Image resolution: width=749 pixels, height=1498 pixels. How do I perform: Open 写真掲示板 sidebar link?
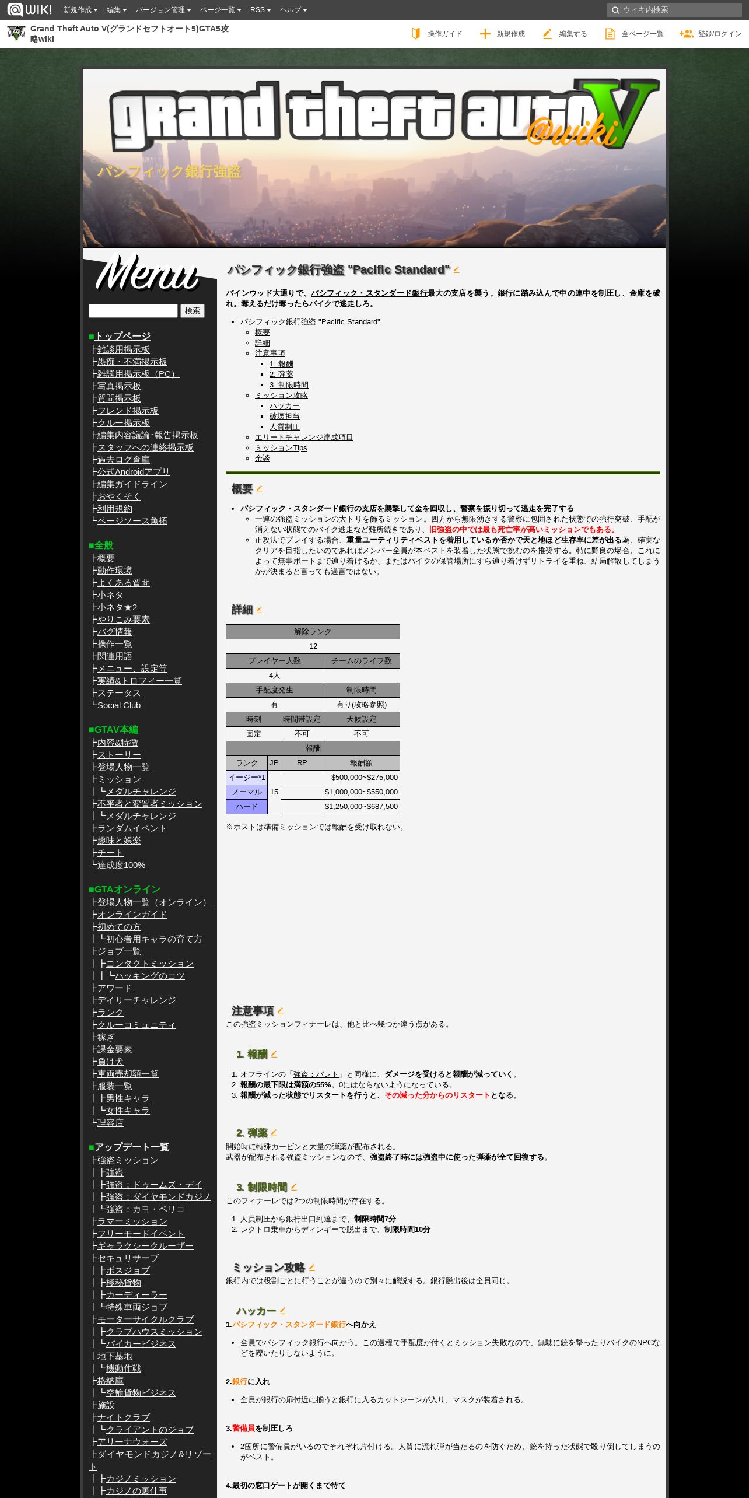click(x=119, y=386)
